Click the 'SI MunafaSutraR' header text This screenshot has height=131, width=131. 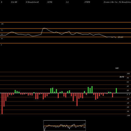click(32, 2)
